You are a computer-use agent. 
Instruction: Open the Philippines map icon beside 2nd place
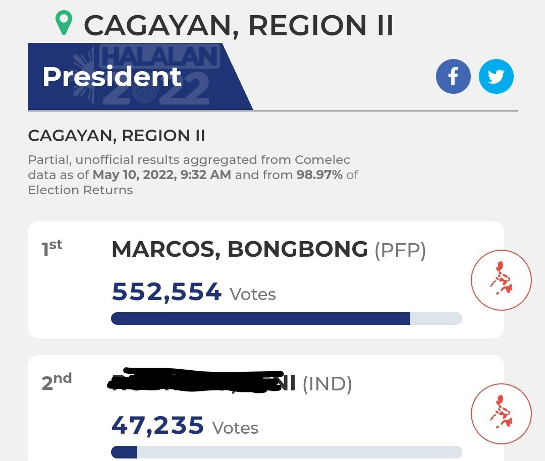tap(501, 414)
